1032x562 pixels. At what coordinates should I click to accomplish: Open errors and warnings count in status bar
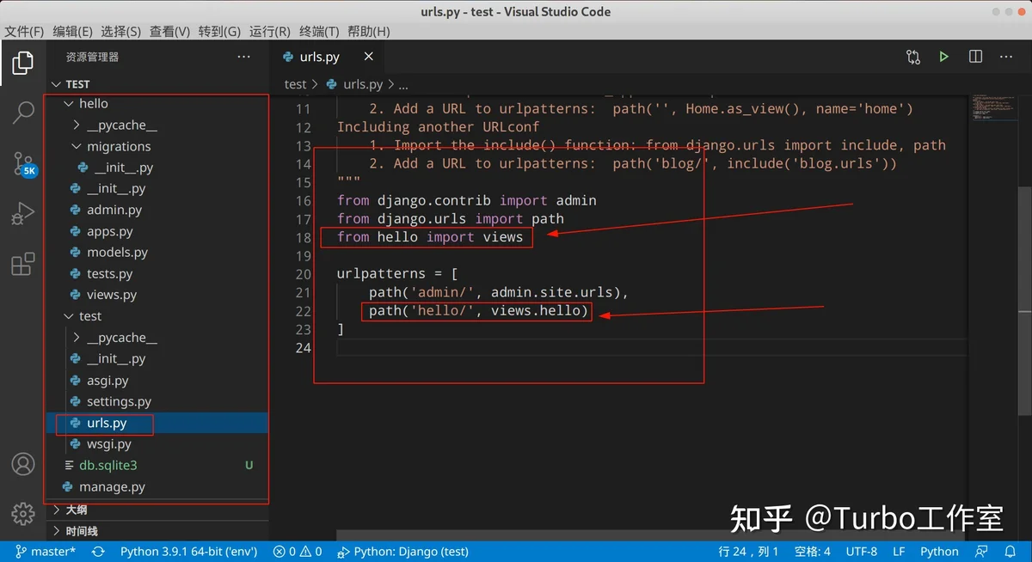pos(297,552)
